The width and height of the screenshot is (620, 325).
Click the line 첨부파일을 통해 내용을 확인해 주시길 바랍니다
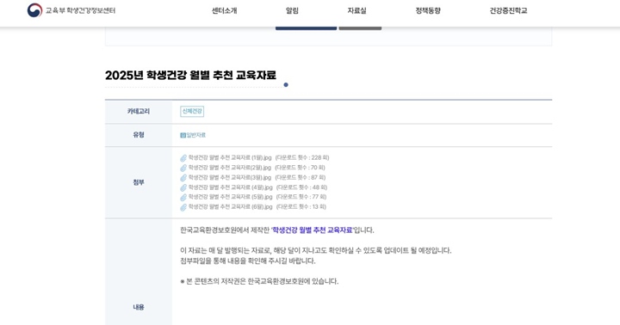tap(247, 261)
